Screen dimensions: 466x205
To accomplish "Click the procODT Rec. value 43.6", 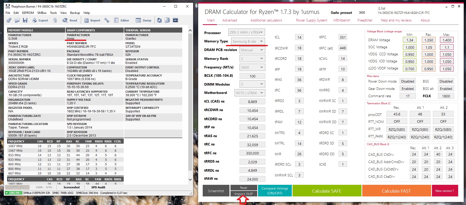I will (397, 114).
